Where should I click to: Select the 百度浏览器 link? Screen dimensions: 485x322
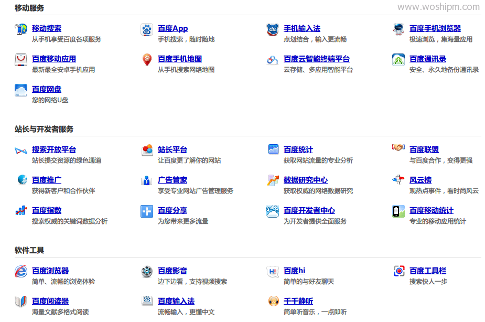click(50, 271)
